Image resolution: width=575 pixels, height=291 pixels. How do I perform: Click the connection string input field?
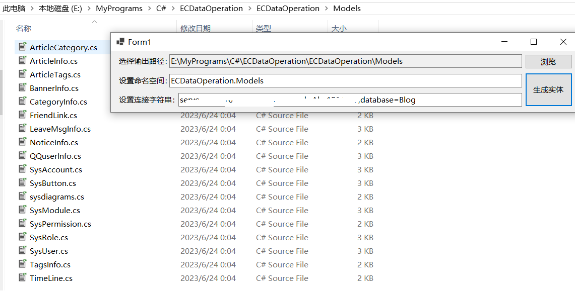pyautogui.click(x=350, y=100)
